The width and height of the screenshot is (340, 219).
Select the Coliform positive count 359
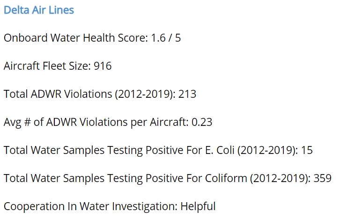click(x=323, y=178)
